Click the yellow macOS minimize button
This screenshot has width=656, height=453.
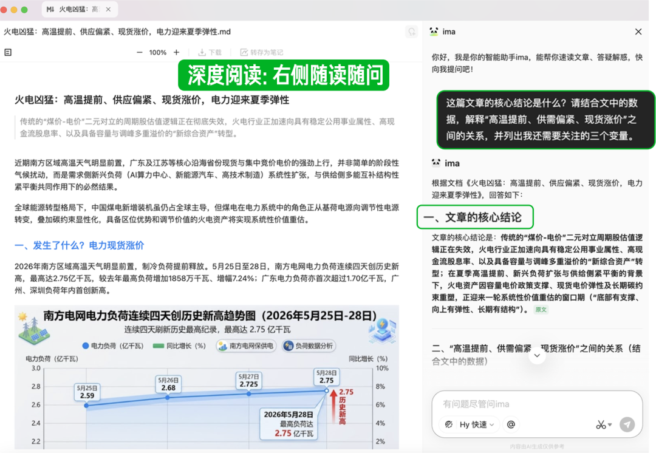click(14, 10)
